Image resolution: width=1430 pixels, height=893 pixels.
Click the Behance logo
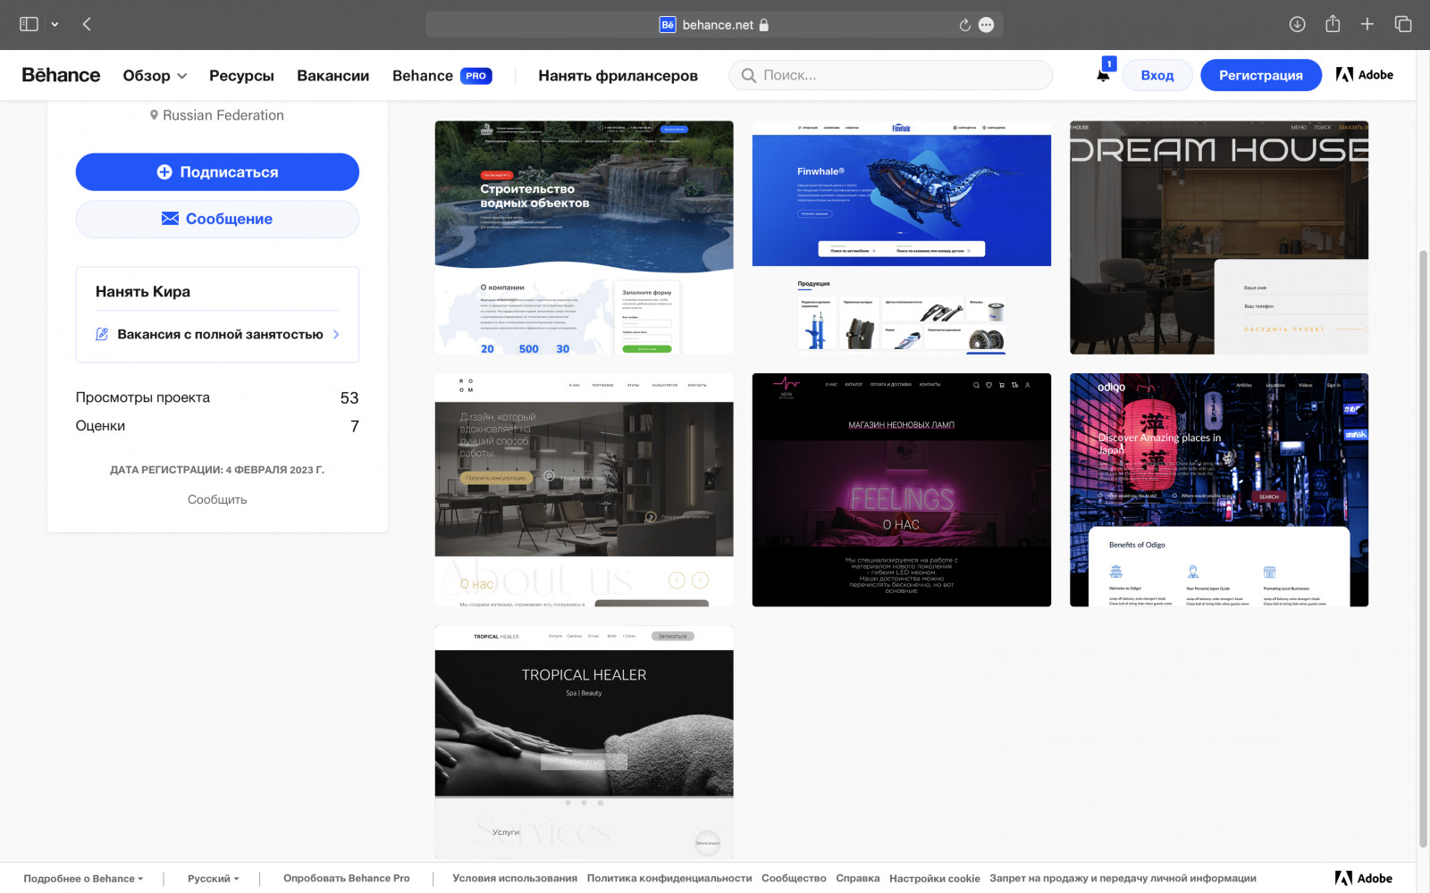click(x=61, y=75)
